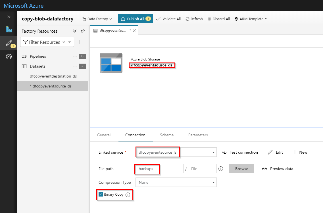This screenshot has width=323, height=213.
Task: Toggle the Binary Copy checkbox
Action: point(101,194)
